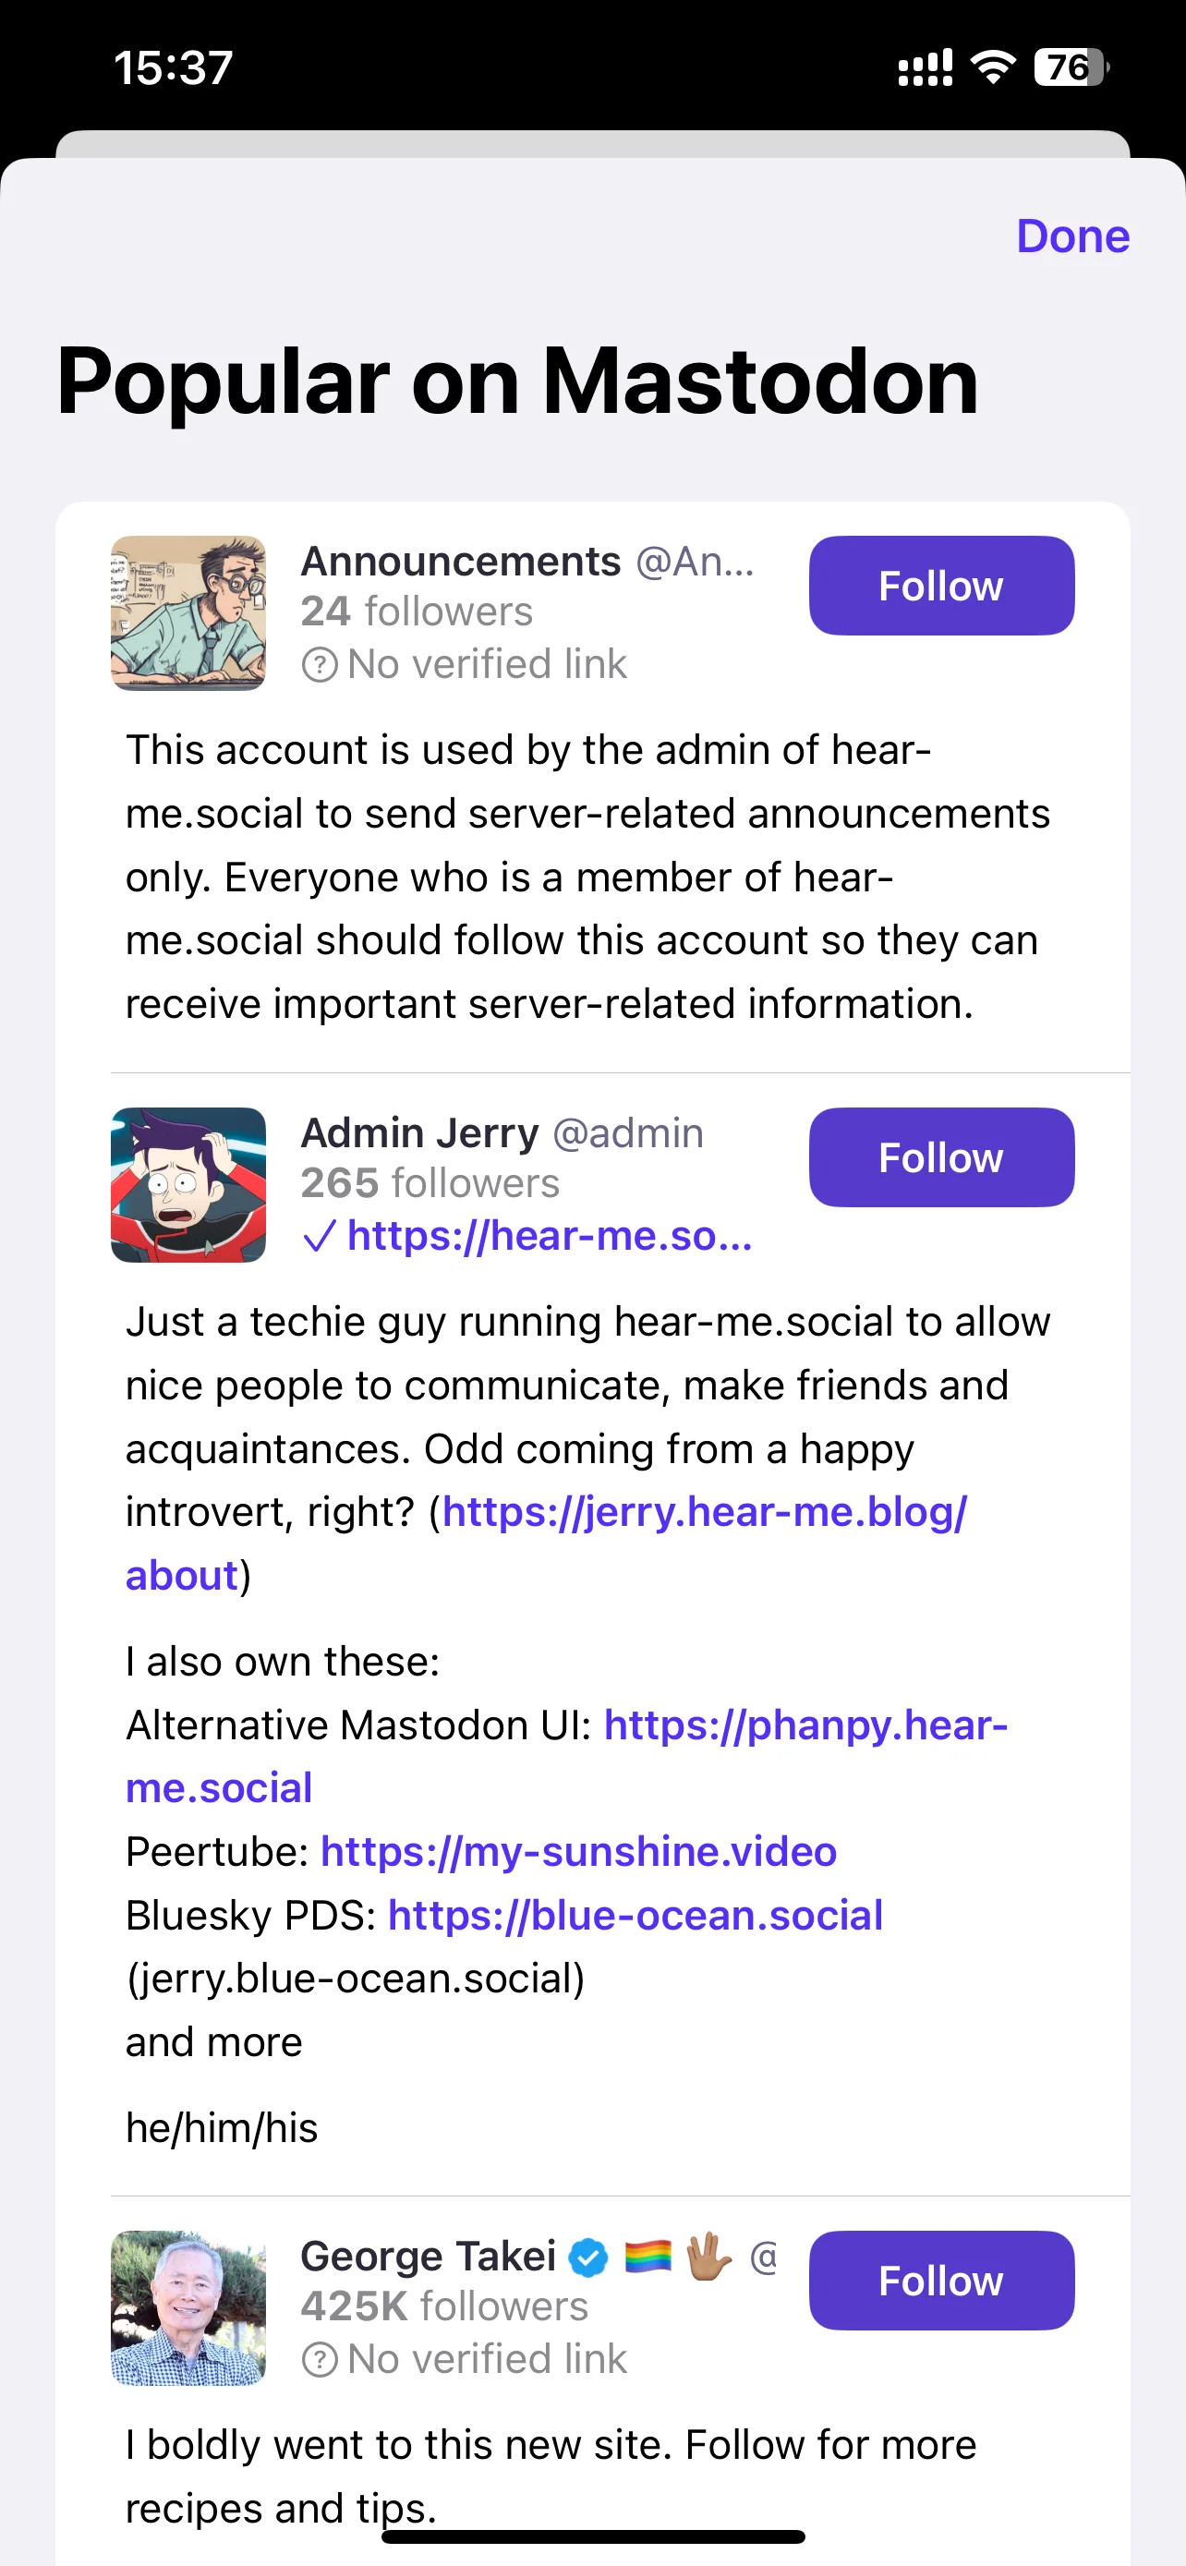Viewport: 1186px width, 2566px height.
Task: Tap the battery indicator in status bar
Action: click(x=1071, y=67)
